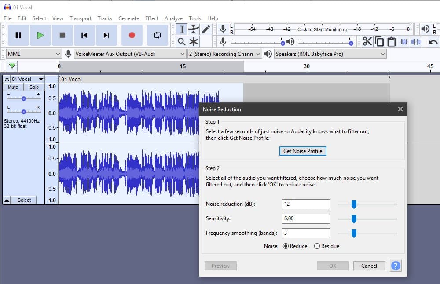Select the Envelope tool
Image resolution: width=440 pixels, height=284 pixels.
point(194,29)
